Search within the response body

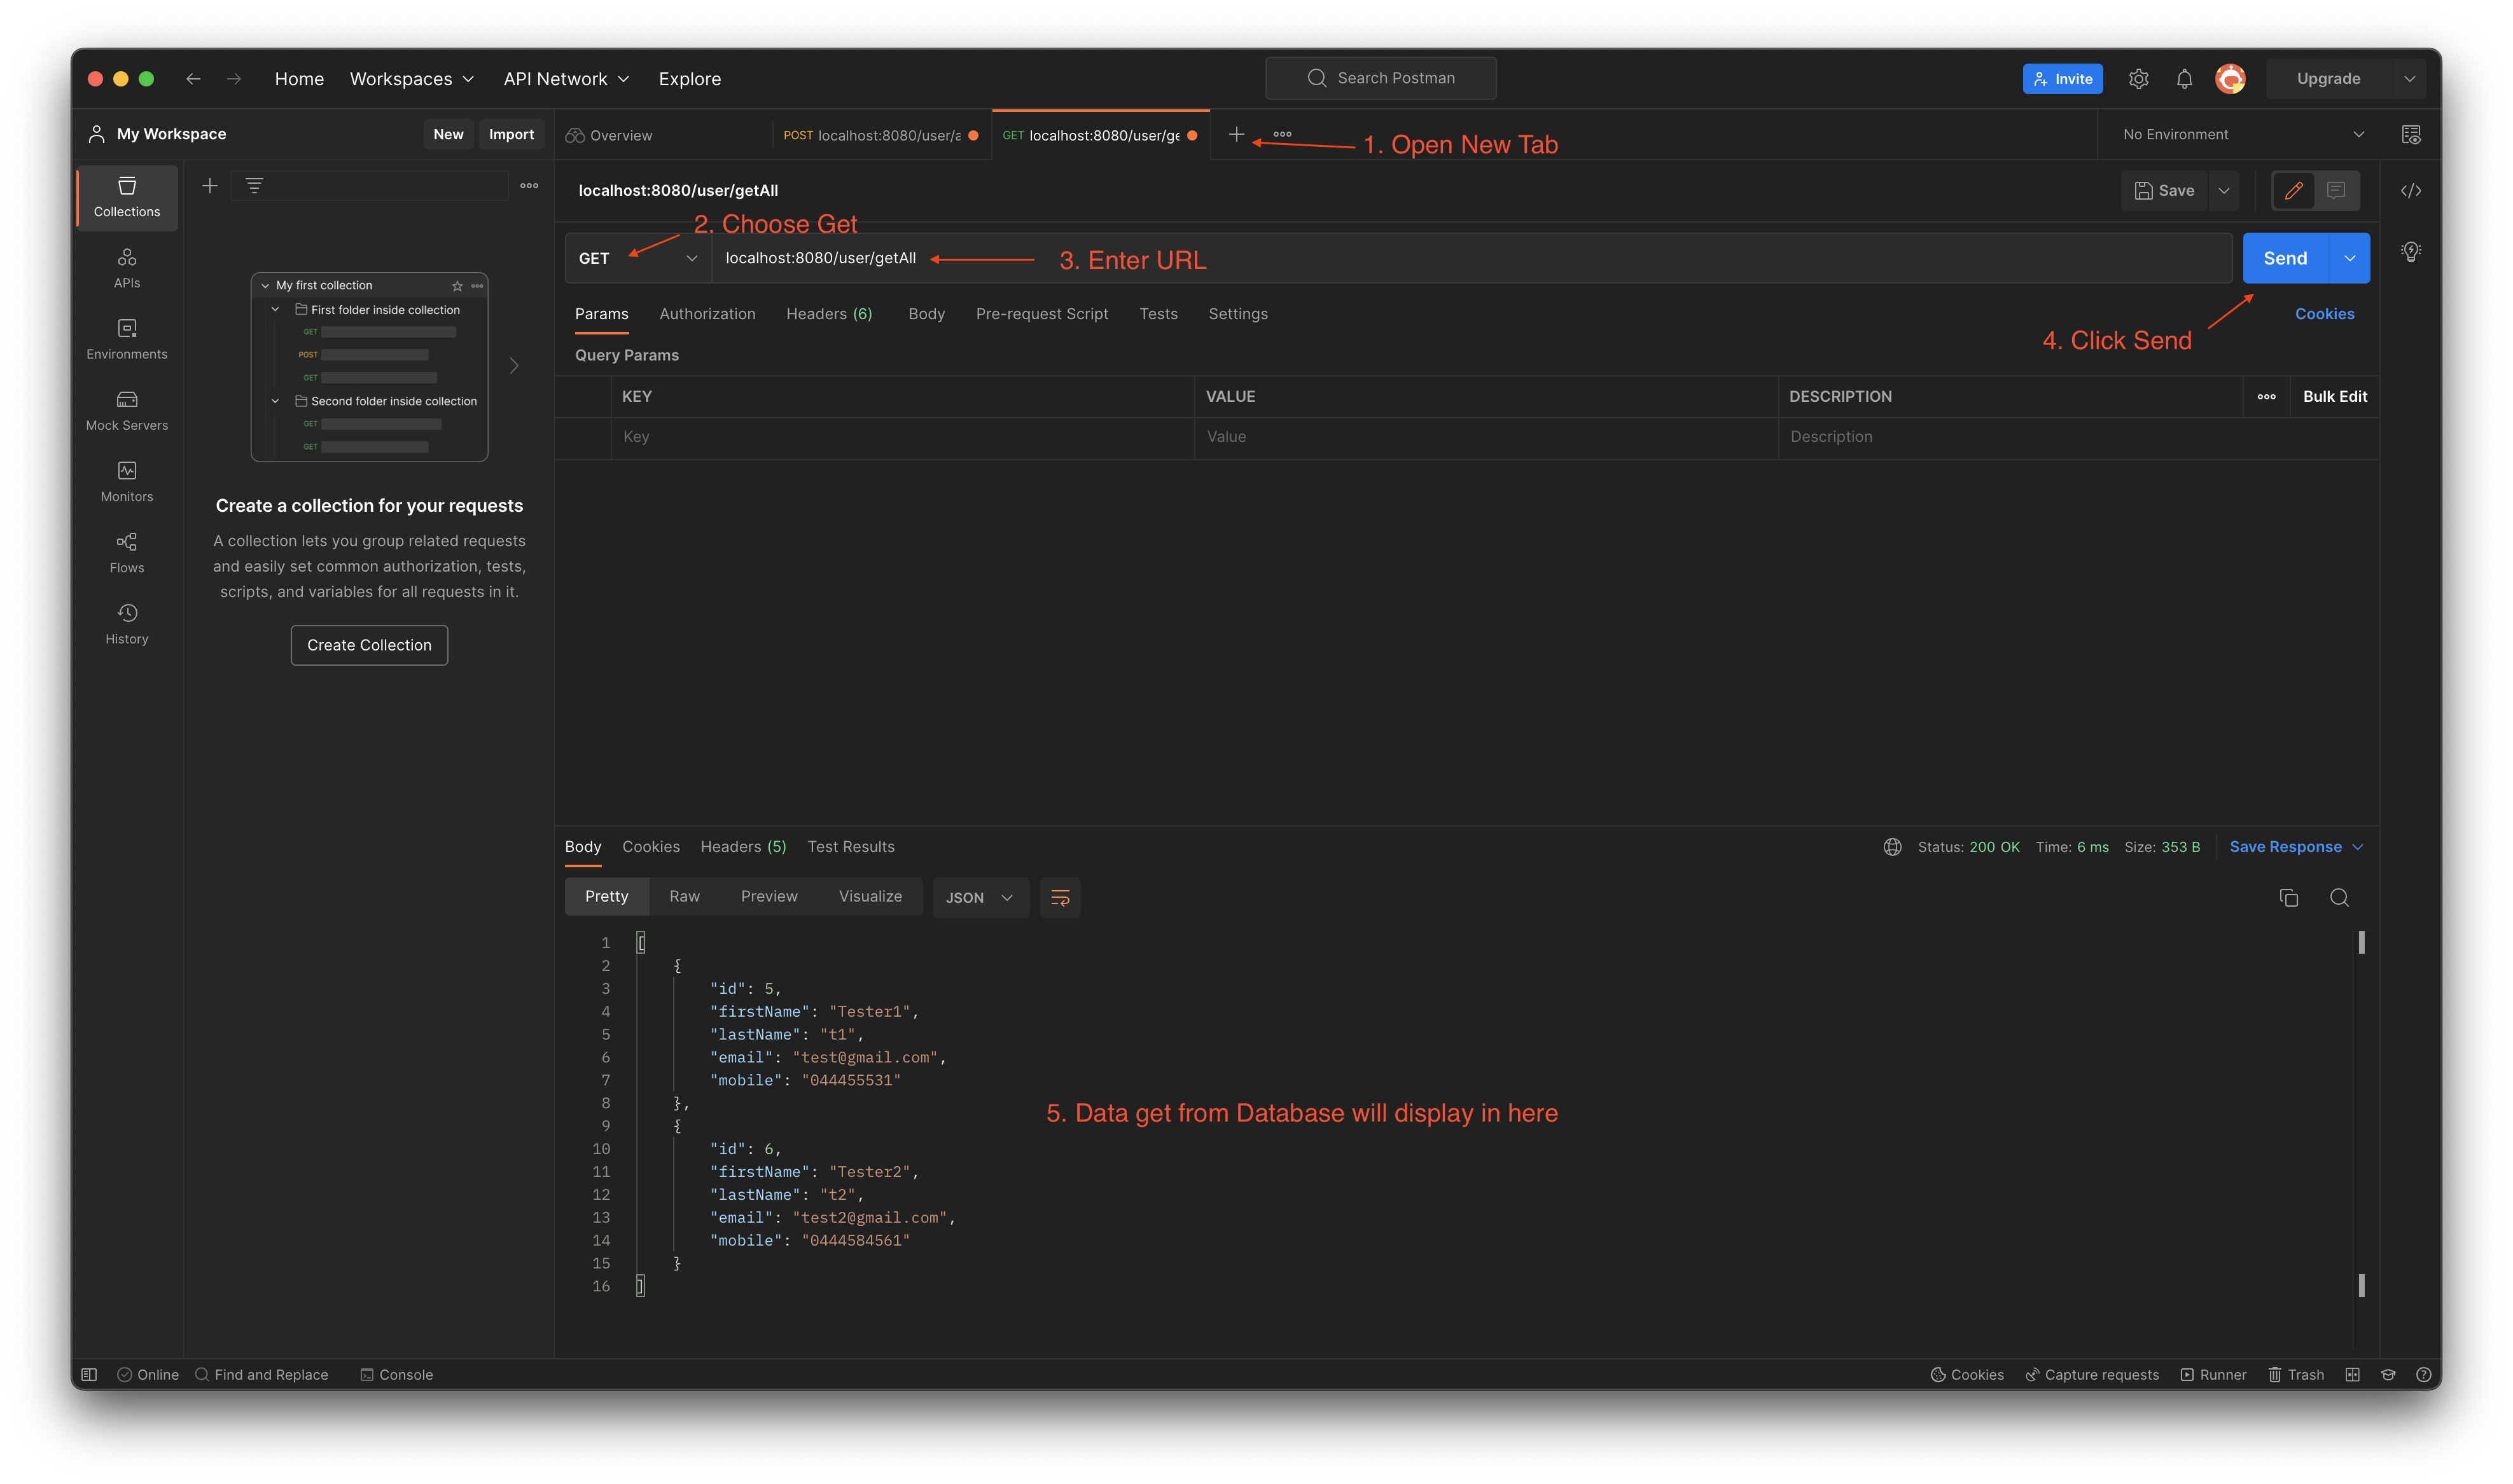coord(2339,897)
